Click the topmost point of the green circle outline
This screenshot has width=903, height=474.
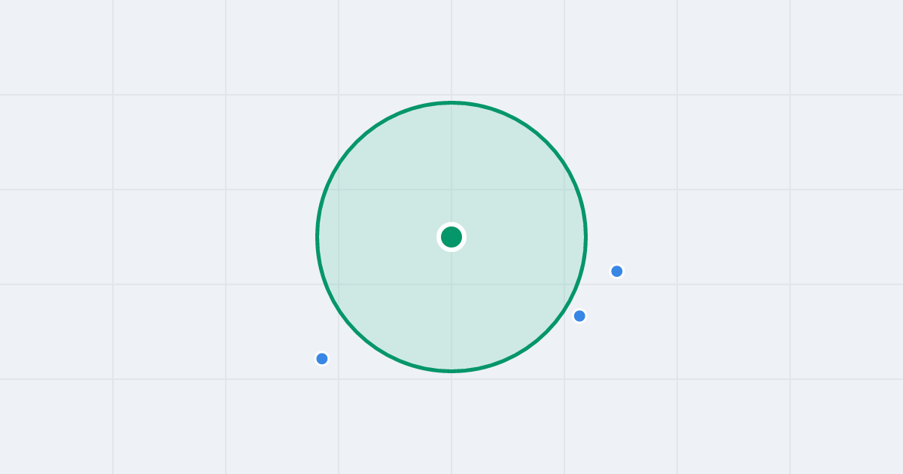[451, 102]
